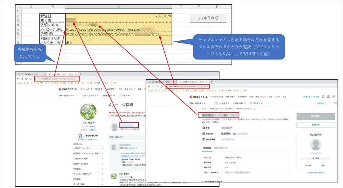This screenshot has width=343, height=188.
Task: Expand 出品者を探す dropdown in right window
Action: (x=239, y=103)
